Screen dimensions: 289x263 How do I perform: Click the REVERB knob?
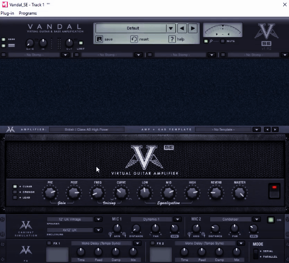216,193
